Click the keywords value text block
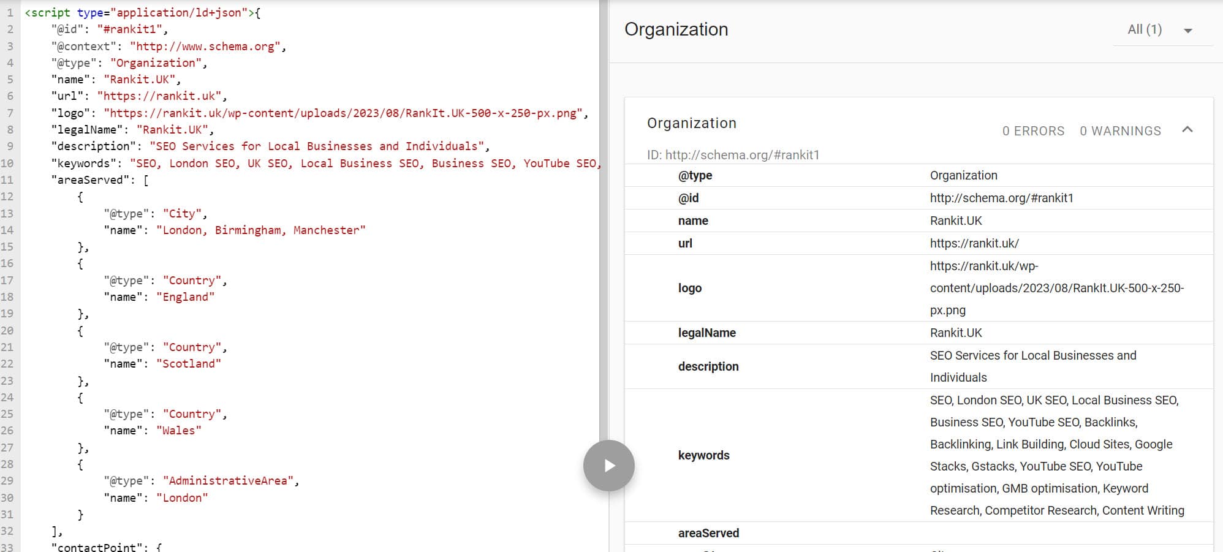1223x552 pixels. click(x=1057, y=455)
